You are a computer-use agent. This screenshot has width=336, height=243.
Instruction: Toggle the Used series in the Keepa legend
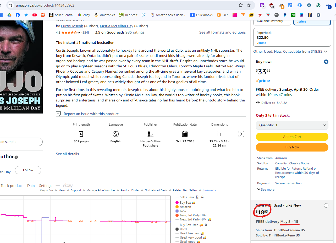coord(181,229)
